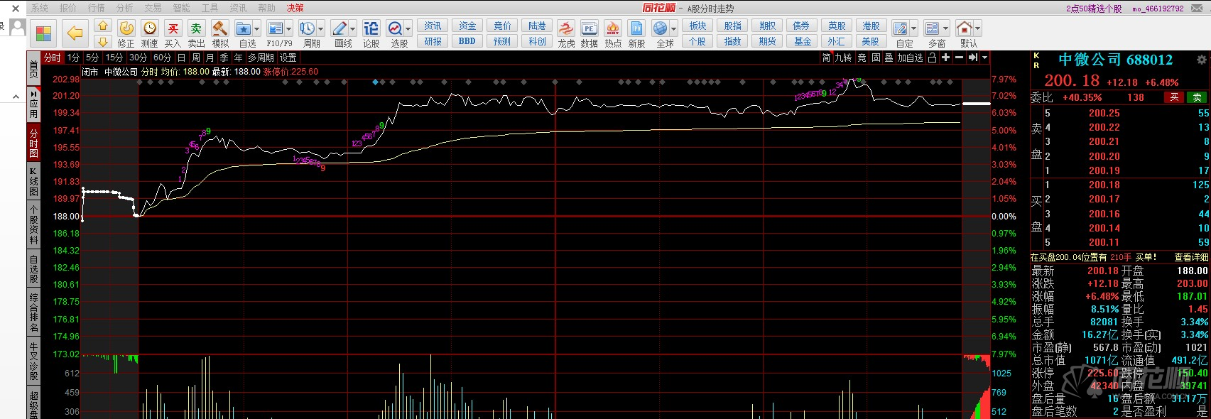Open the 龙虎 dragon-tiger list icon
The width and height of the screenshot is (1211, 419).
(566, 29)
